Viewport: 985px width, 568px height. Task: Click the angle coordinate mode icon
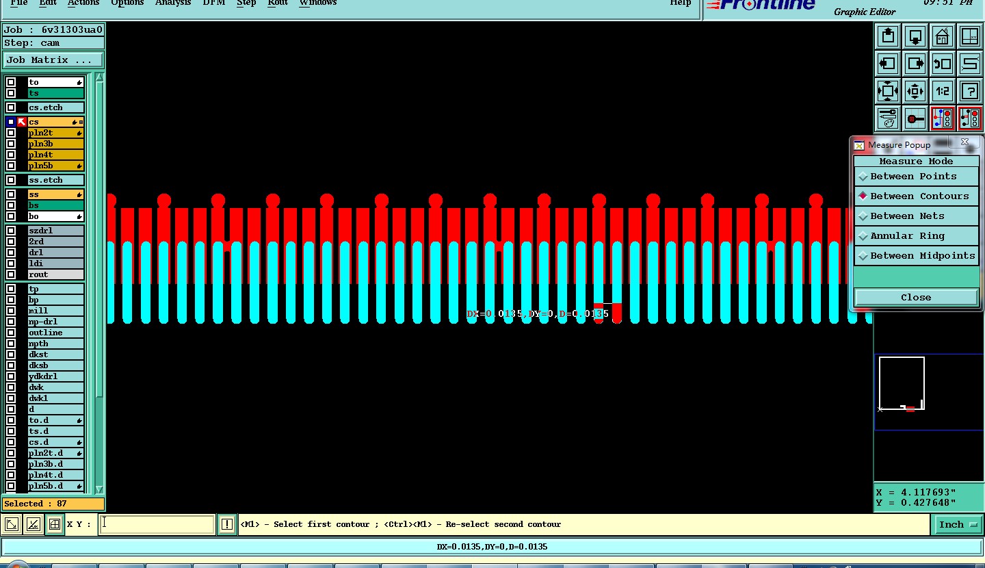[33, 525]
